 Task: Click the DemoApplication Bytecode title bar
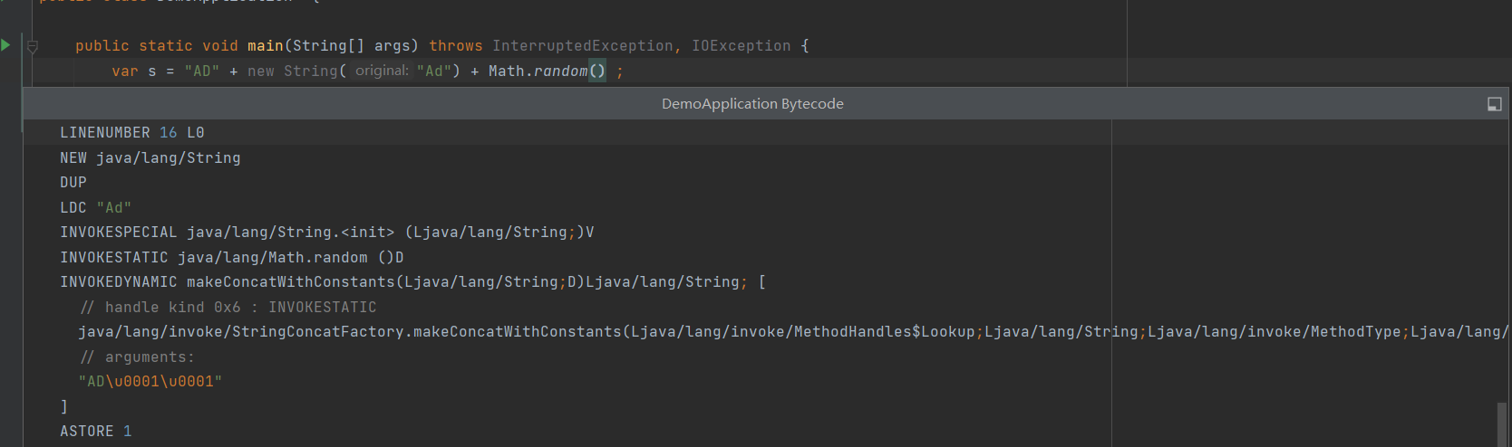(x=751, y=104)
